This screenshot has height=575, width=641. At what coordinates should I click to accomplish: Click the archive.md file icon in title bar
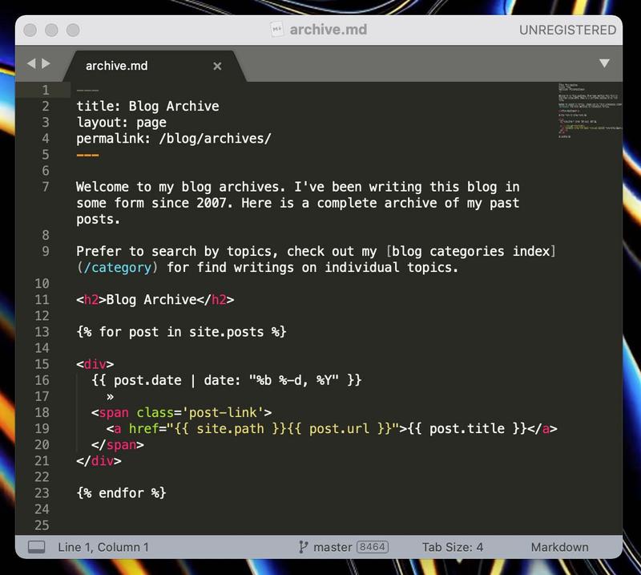click(x=277, y=30)
